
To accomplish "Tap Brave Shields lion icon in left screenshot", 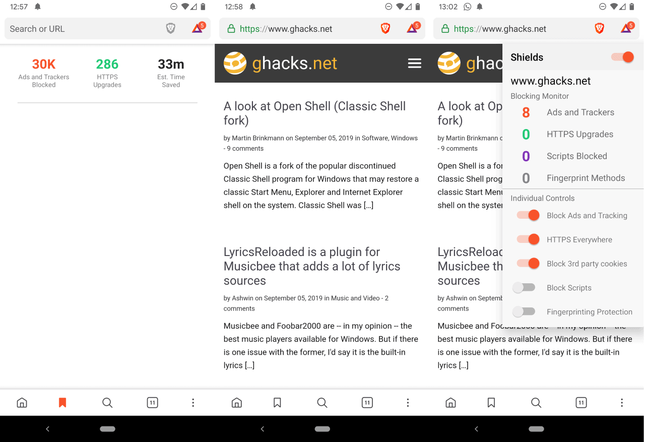I will tap(171, 29).
